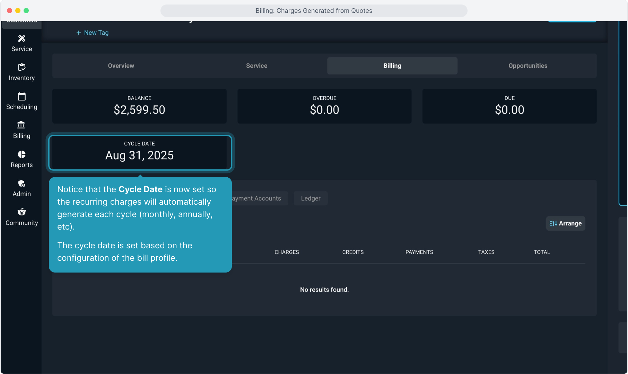Switch to the Service tab
Screen dimensions: 628x374
[256, 66]
